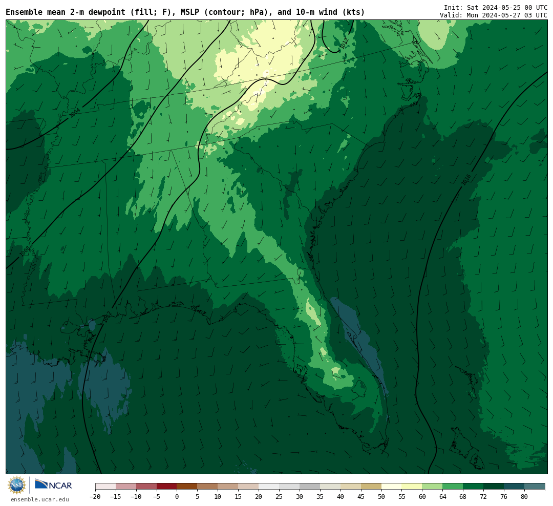Screen dimensions: 553x506
Task: Click the NSF logo
Action: [17, 485]
